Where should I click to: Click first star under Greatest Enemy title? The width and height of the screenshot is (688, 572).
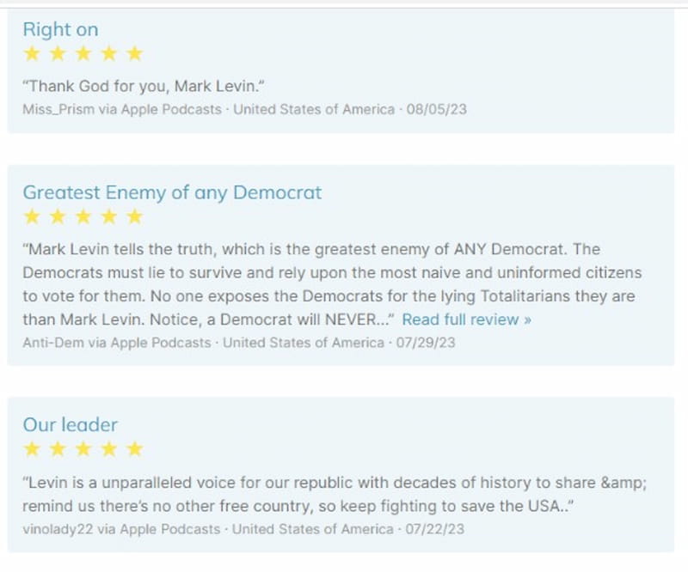point(32,216)
